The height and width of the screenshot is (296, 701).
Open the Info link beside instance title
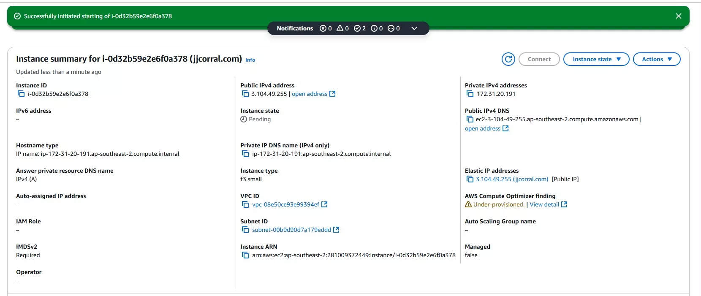pyautogui.click(x=250, y=60)
